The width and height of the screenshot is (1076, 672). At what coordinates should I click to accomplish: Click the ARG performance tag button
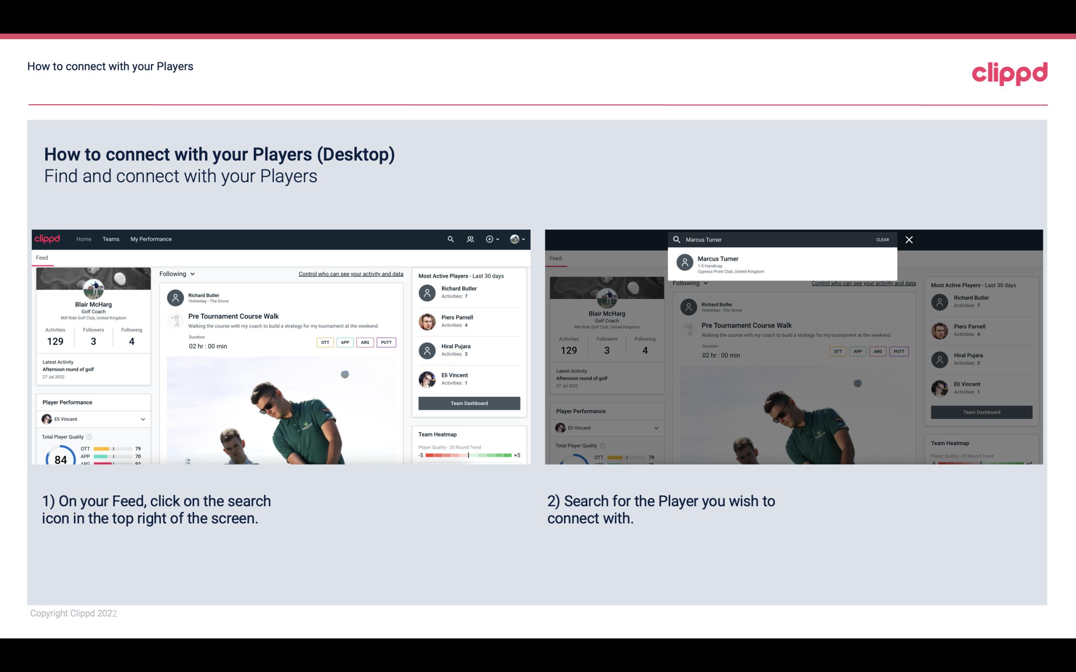pyautogui.click(x=364, y=342)
